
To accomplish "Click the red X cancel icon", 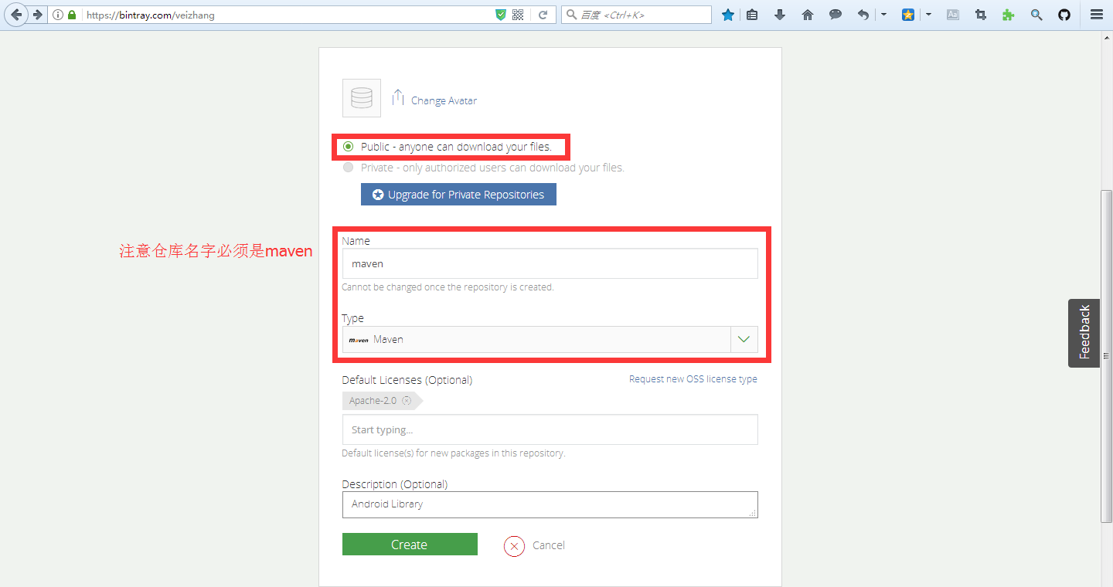I will point(514,545).
